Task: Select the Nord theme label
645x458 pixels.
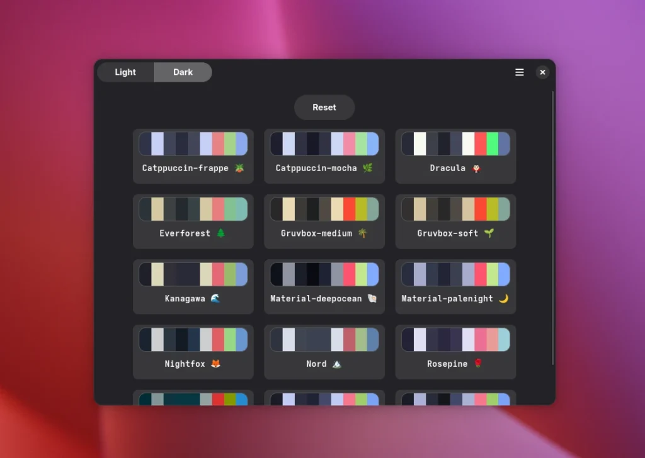Action: pyautogui.click(x=316, y=364)
